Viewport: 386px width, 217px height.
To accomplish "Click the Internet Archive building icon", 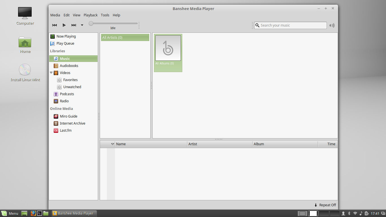I will [56, 123].
